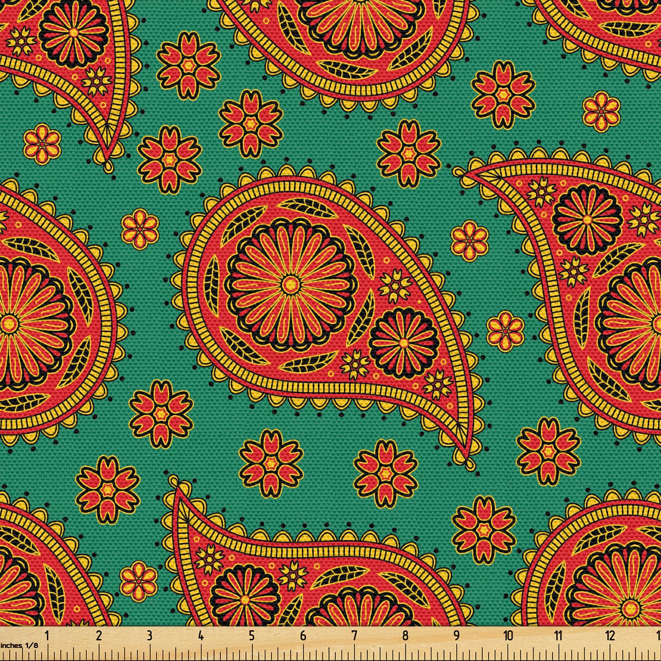Click the number 1 on the ruler
The height and width of the screenshot is (661, 661).
click(x=47, y=636)
